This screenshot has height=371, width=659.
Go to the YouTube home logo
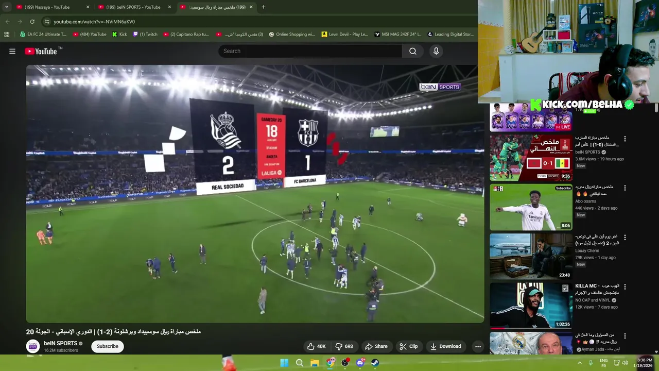(41, 51)
